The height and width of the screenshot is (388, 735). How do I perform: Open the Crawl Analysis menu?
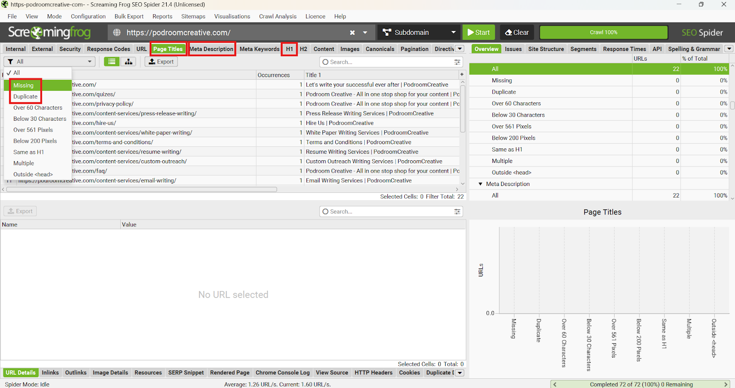pyautogui.click(x=278, y=16)
